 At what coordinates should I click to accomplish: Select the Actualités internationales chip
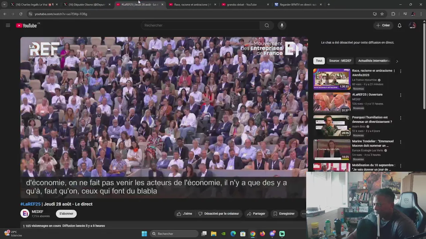pos(374,61)
